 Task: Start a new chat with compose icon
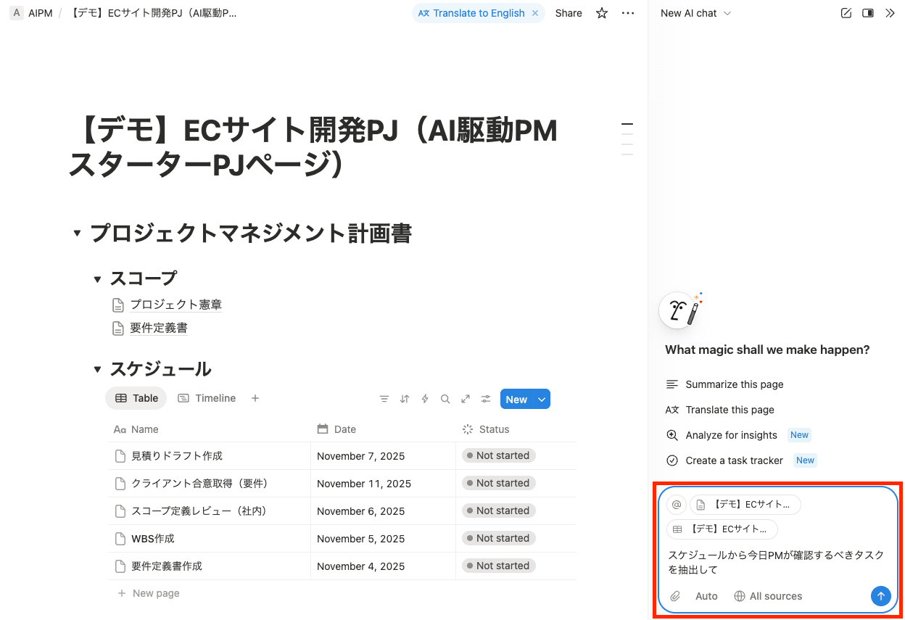846,13
